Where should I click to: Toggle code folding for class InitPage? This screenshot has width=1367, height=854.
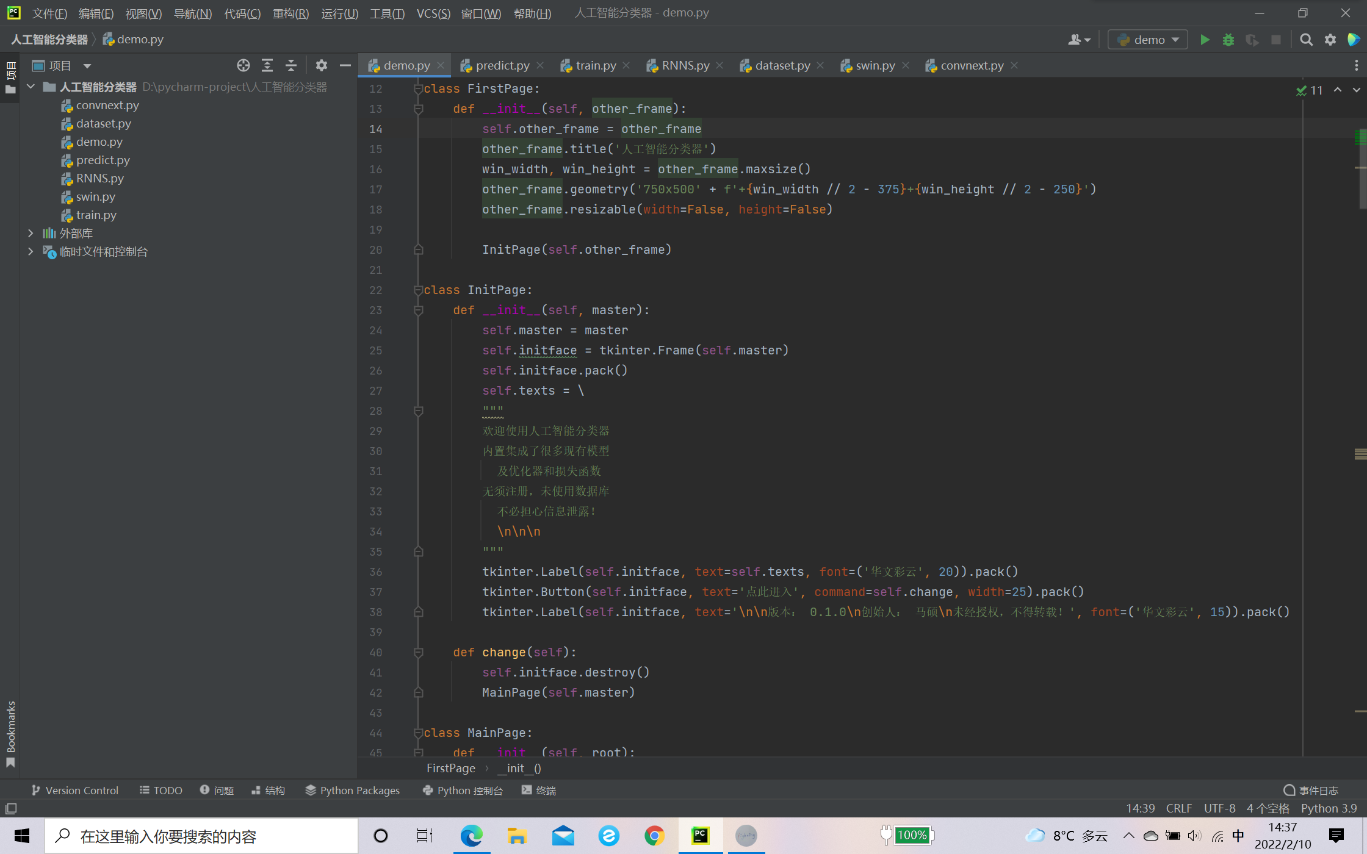[418, 290]
